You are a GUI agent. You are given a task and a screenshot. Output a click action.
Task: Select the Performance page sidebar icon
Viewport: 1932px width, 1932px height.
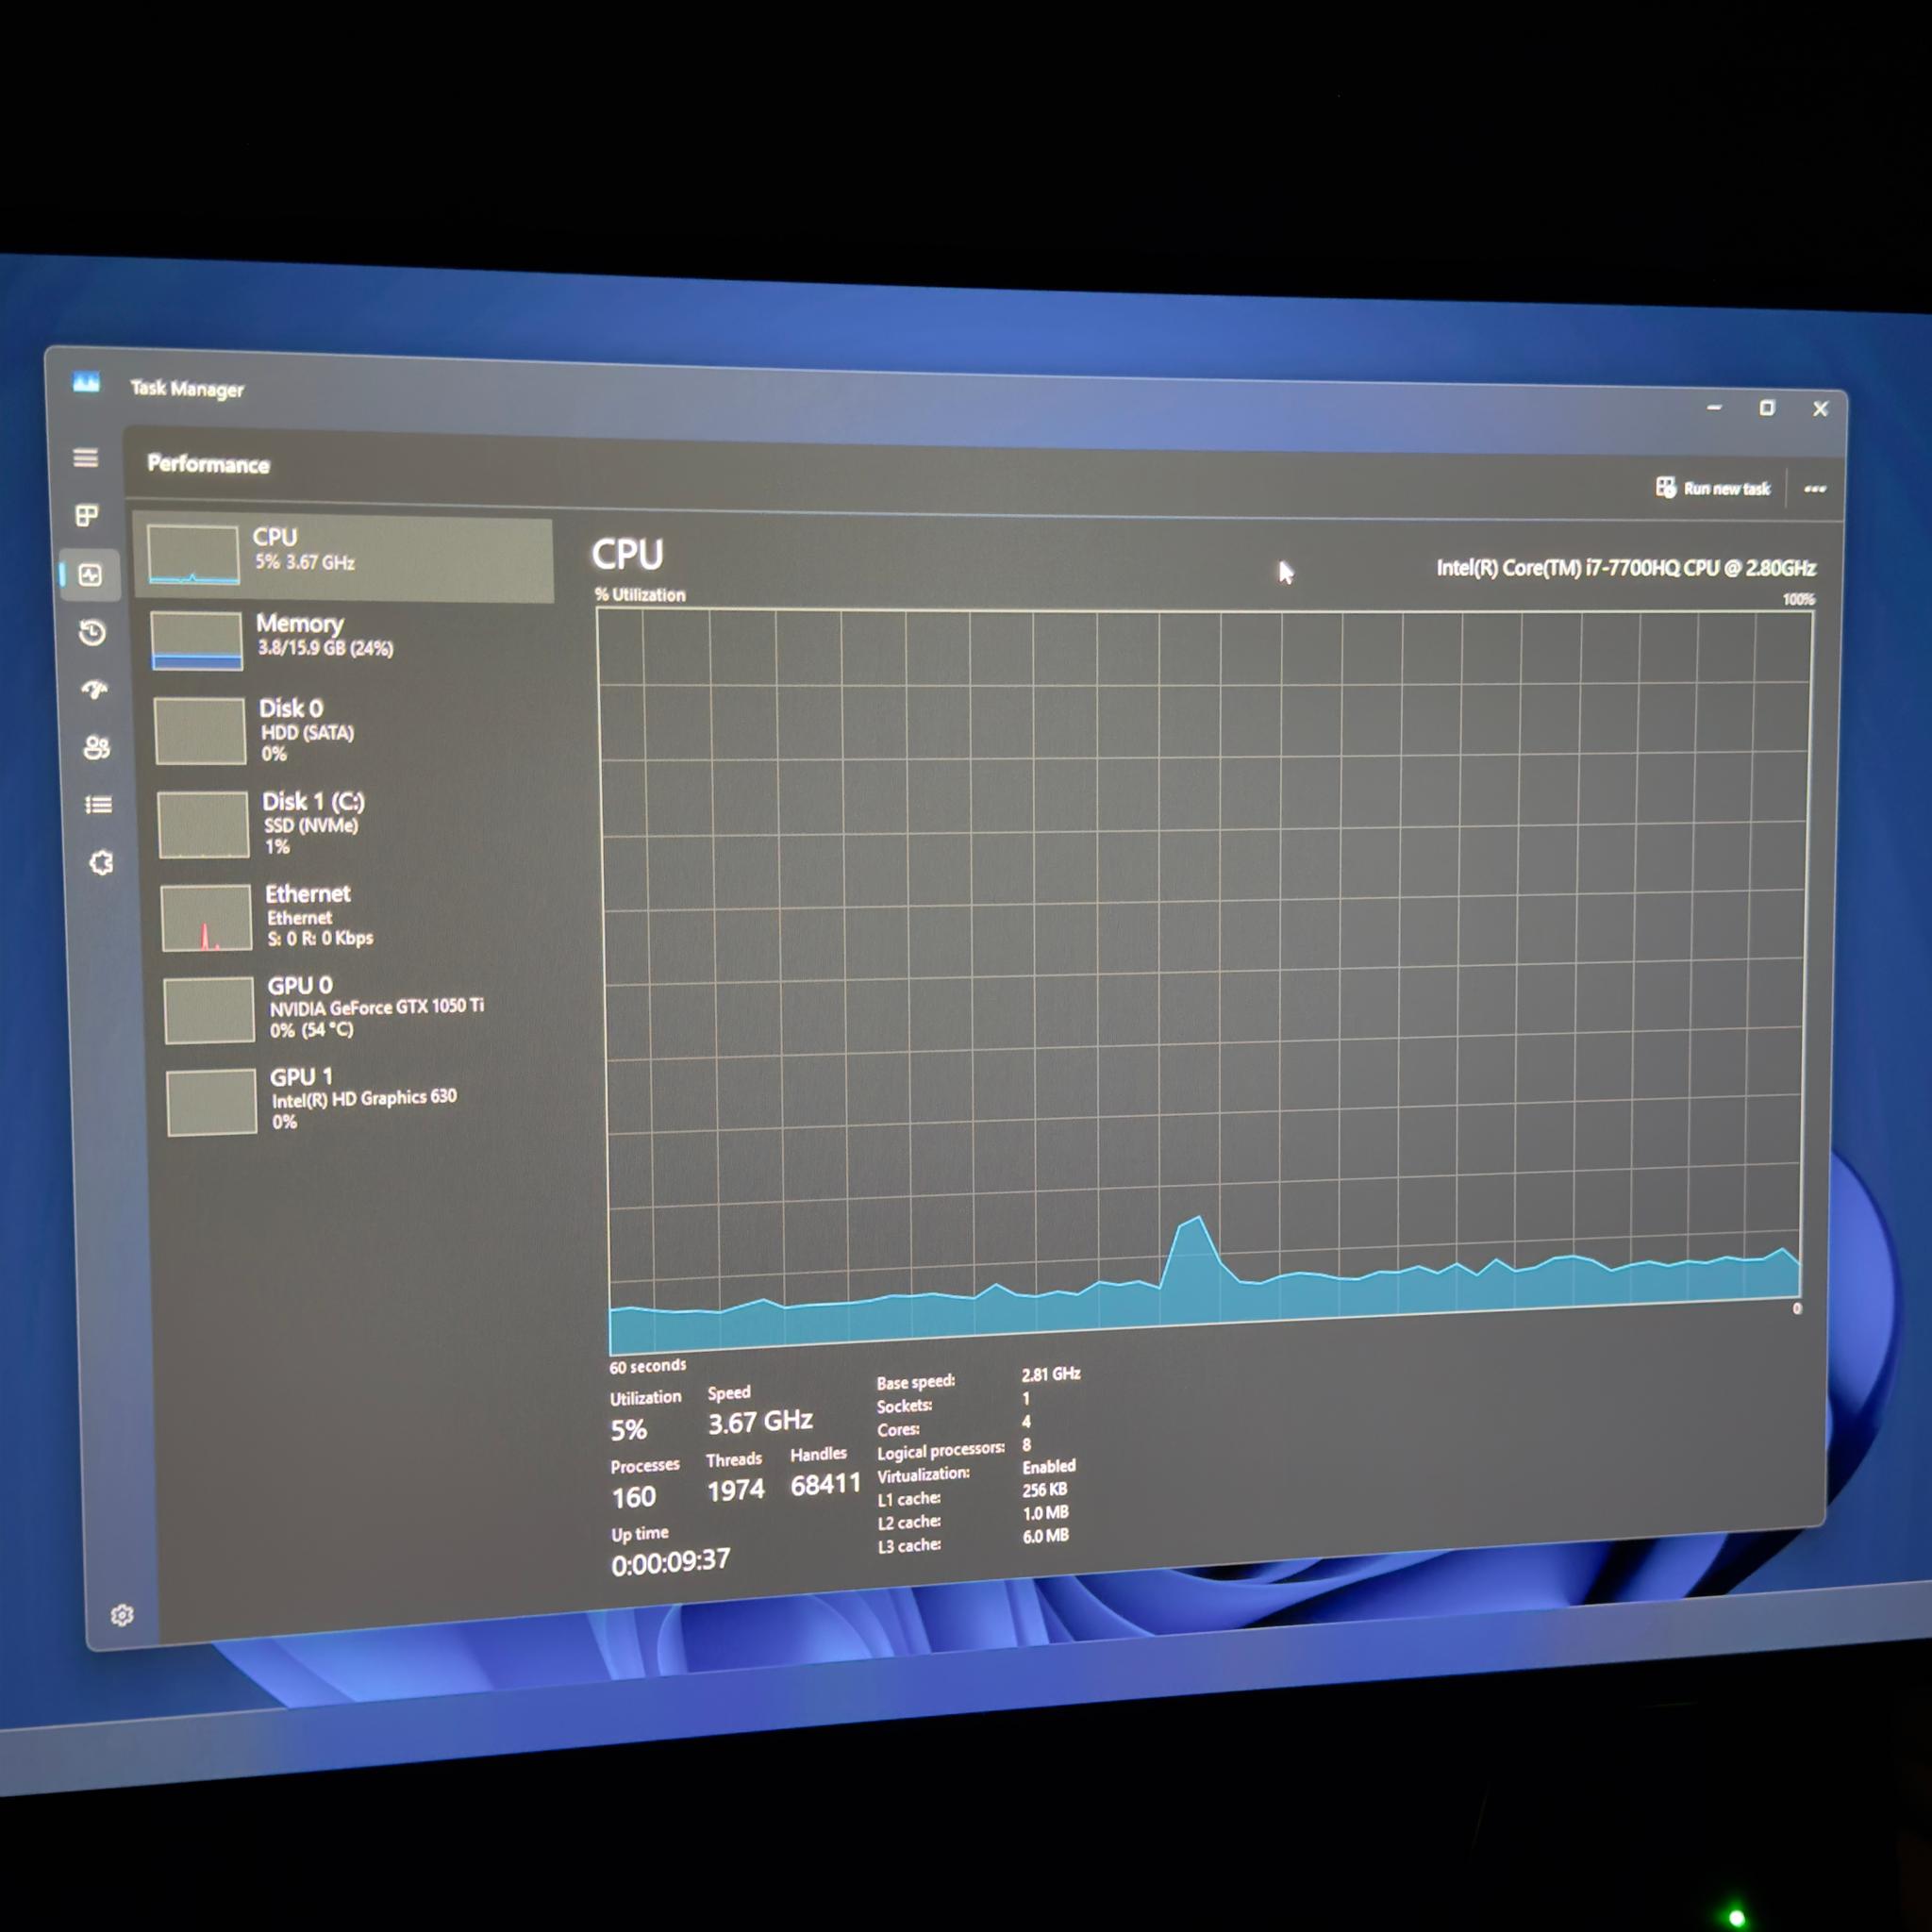pyautogui.click(x=90, y=574)
